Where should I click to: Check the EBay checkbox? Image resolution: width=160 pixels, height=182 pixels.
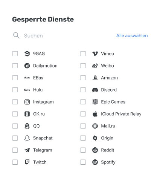[x=15, y=78]
